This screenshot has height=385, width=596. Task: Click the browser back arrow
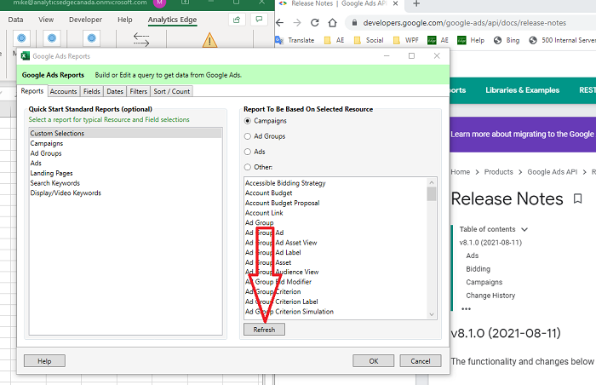coord(280,23)
